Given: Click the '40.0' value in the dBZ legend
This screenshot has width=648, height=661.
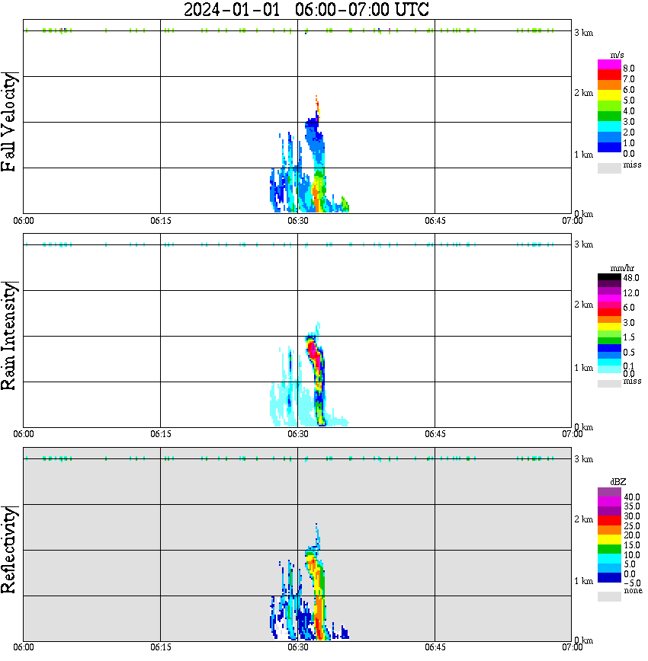Looking at the screenshot, I should pos(631,497).
